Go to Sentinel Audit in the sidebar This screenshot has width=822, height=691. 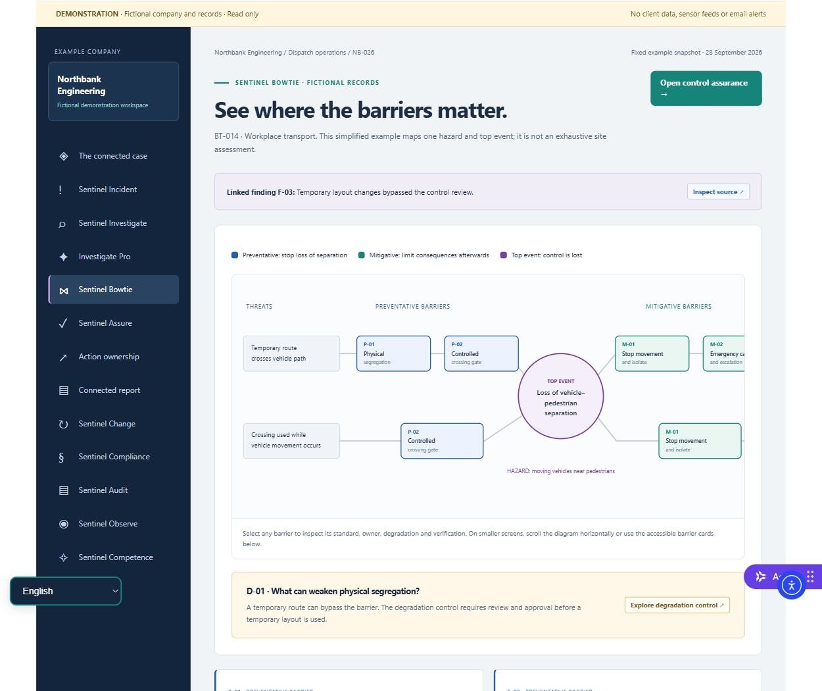pos(113,490)
